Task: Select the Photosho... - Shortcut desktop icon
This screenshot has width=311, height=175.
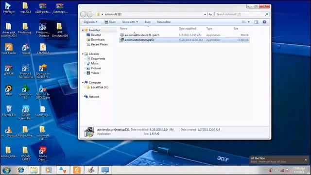Action: tap(43, 30)
